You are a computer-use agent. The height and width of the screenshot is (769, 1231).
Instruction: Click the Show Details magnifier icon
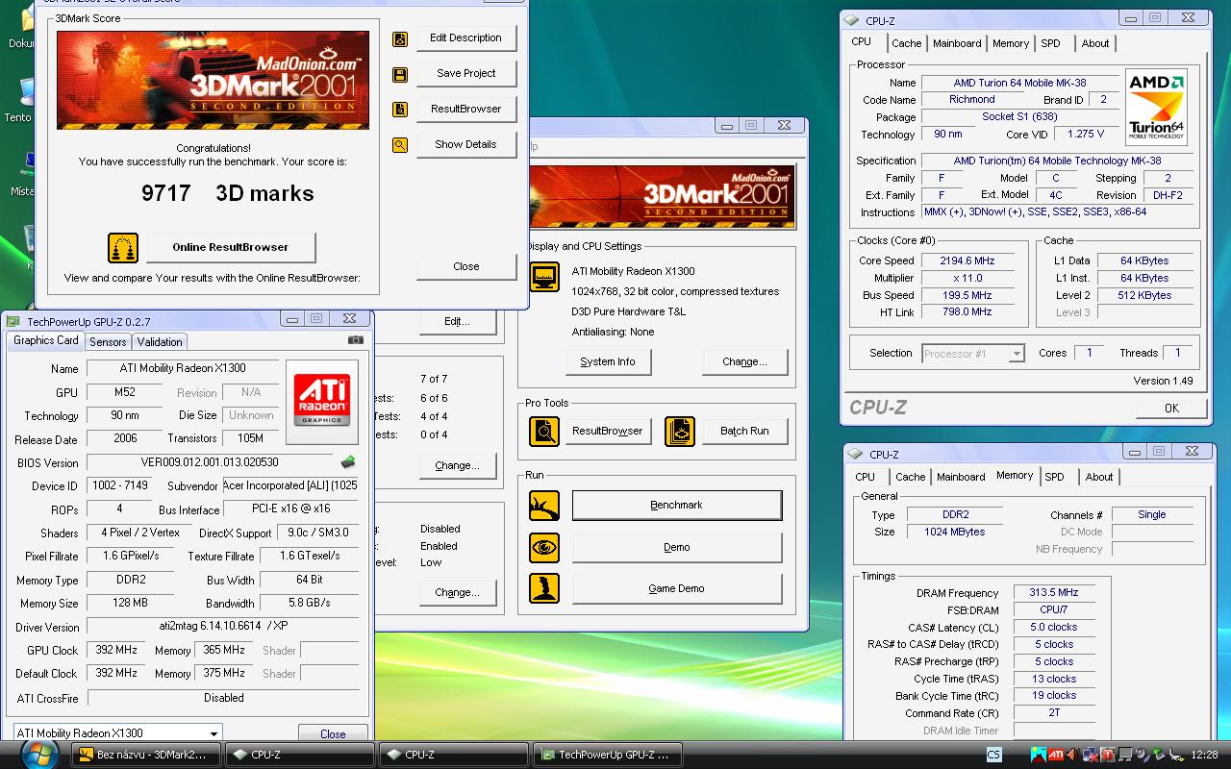(x=400, y=145)
